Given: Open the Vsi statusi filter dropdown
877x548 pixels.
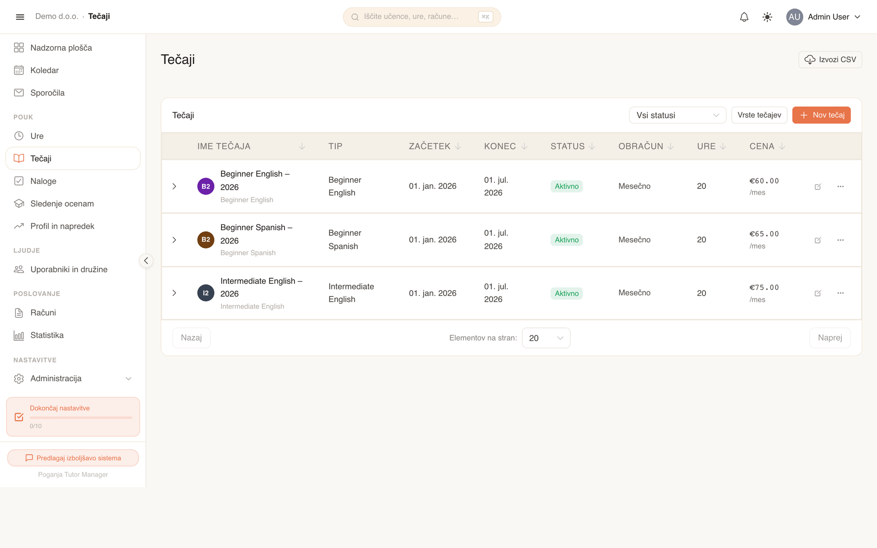Looking at the screenshot, I should point(677,115).
